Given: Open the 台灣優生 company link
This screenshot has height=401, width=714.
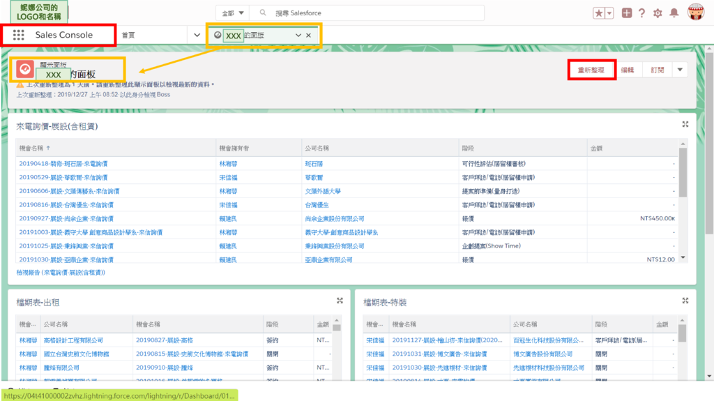Looking at the screenshot, I should pos(317,204).
